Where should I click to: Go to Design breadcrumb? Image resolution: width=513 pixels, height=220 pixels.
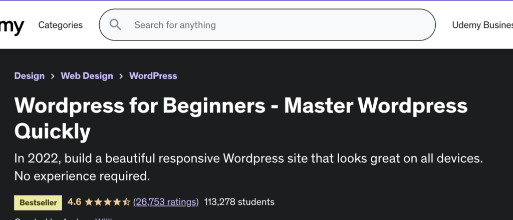(x=30, y=75)
